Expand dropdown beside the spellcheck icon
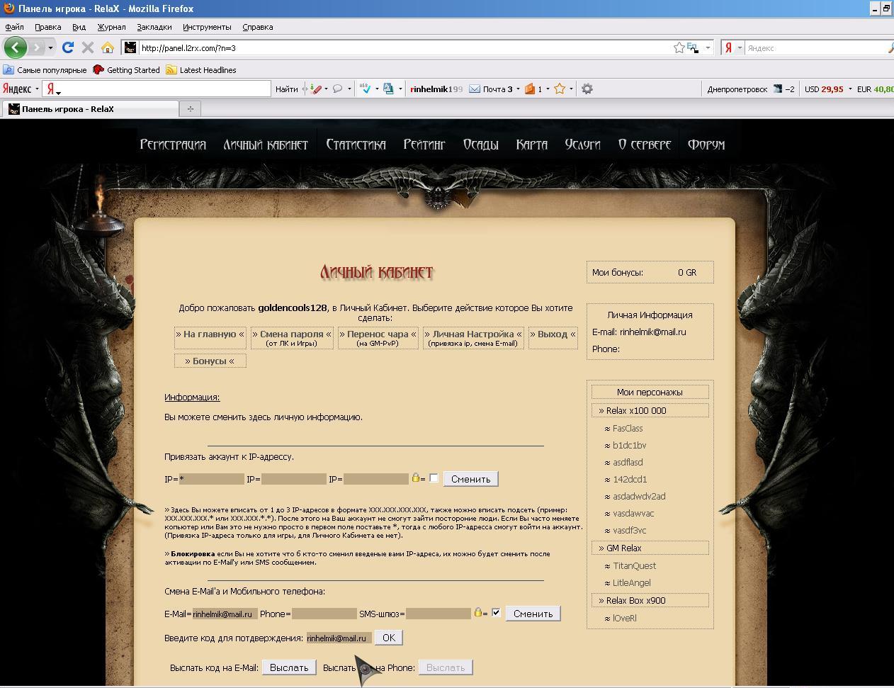The width and height of the screenshot is (894, 688). tap(377, 89)
